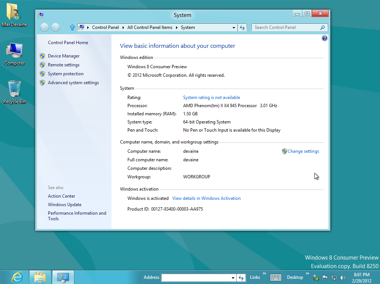Click the shield icon beside Remote settings
The width and height of the screenshot is (380, 284).
(42, 65)
